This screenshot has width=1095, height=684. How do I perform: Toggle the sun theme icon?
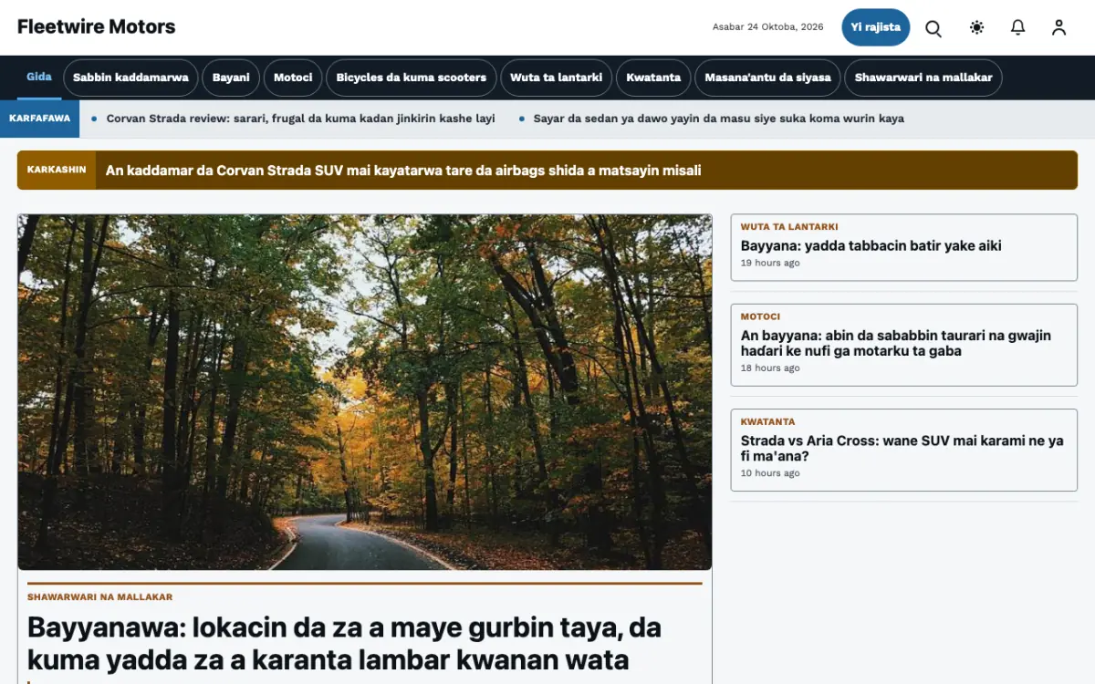[x=976, y=27]
